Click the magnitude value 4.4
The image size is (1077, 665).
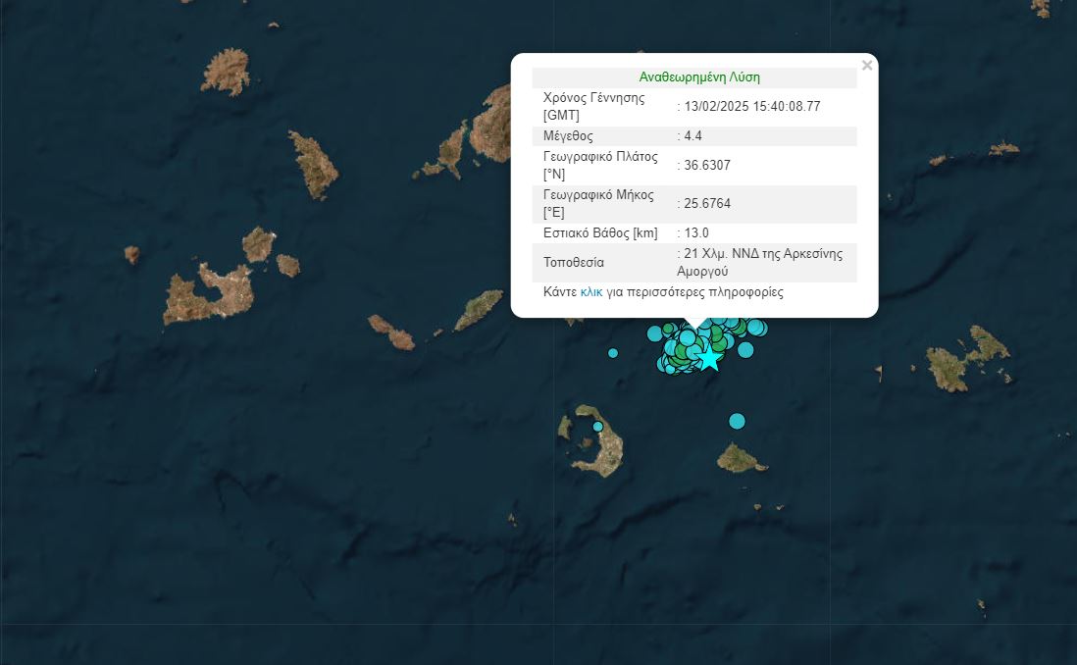click(x=692, y=136)
